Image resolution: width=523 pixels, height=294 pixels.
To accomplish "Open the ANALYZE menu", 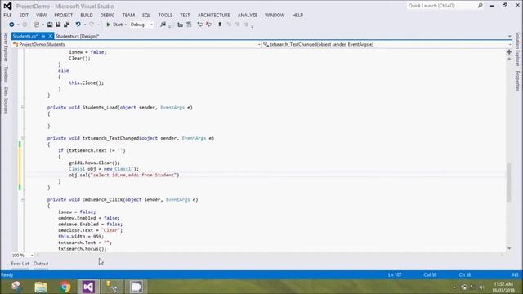I will click(248, 16).
